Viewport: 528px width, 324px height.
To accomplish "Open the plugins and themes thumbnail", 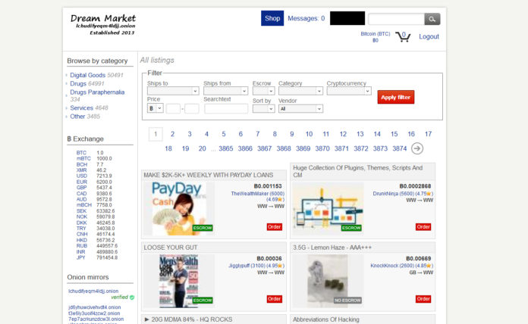I will click(x=328, y=208).
